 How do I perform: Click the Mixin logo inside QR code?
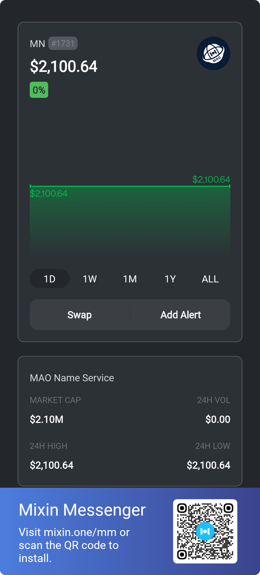click(205, 531)
